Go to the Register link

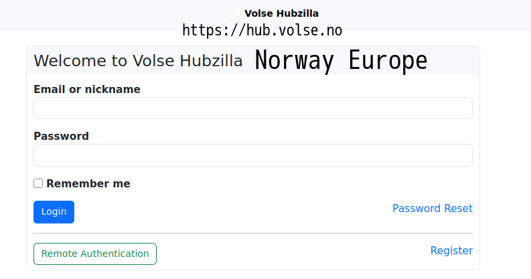[x=451, y=250]
